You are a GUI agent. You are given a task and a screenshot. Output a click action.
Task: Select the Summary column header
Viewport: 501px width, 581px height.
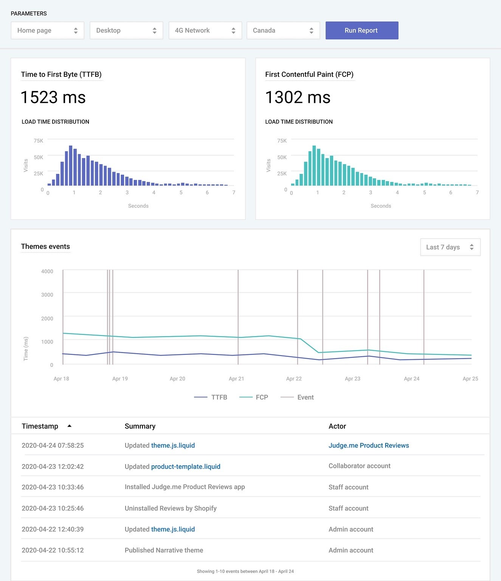click(x=140, y=426)
